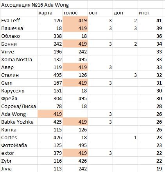Click the карта column header cell
This screenshot has height=172, width=165.
50,12
